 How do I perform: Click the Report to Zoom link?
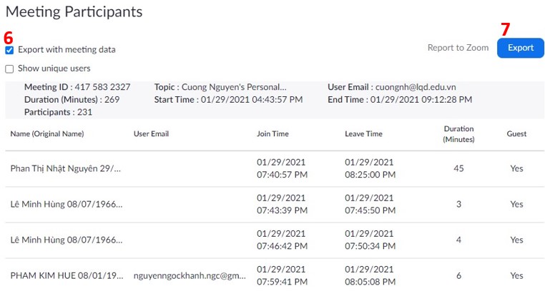[458, 48]
